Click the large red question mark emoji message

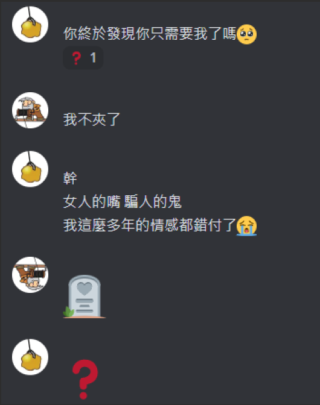tap(85, 379)
